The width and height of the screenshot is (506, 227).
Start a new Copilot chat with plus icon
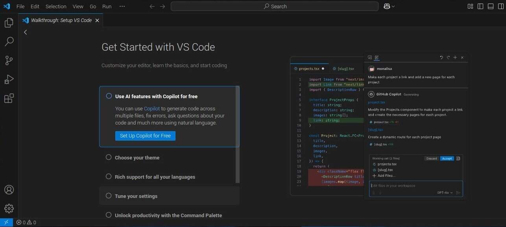pyautogui.click(x=455, y=57)
